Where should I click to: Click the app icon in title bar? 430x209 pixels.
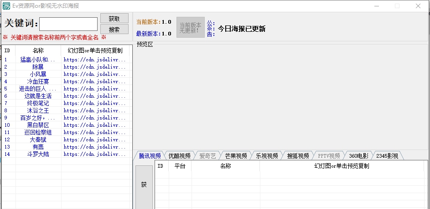pyautogui.click(x=6, y=6)
